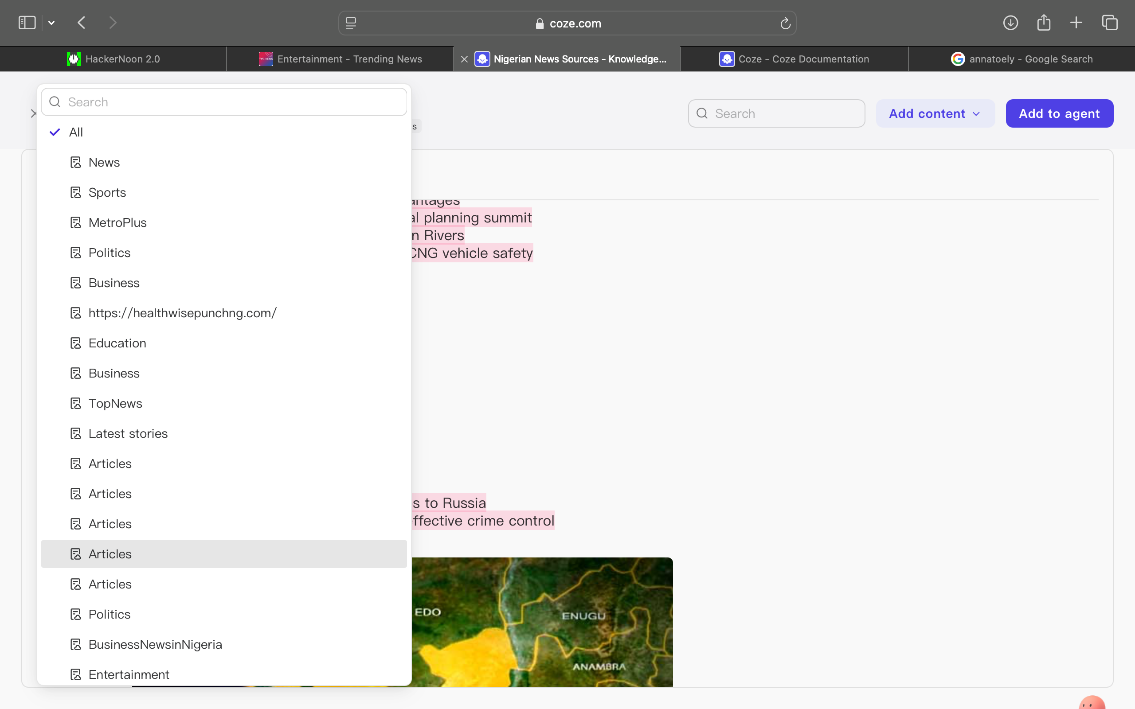Select the All option
The image size is (1135, 709).
point(224,132)
